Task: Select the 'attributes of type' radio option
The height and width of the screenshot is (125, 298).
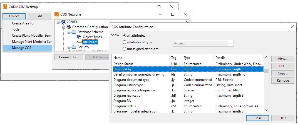Action: [x=124, y=42]
